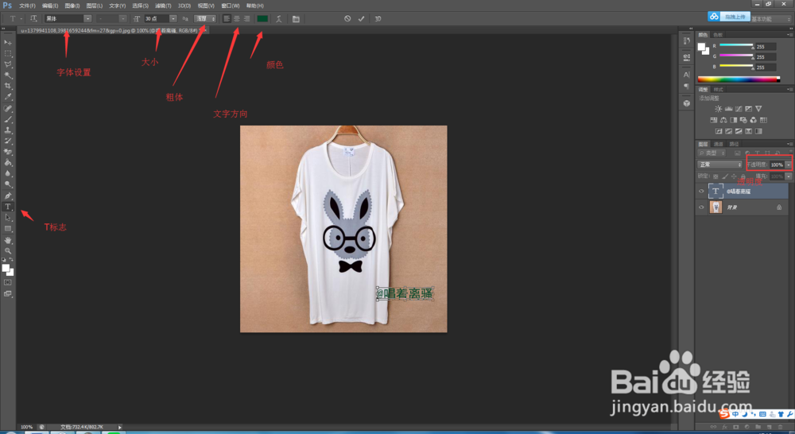The width and height of the screenshot is (795, 434).
Task: Commit the current text edit
Action: [362, 18]
